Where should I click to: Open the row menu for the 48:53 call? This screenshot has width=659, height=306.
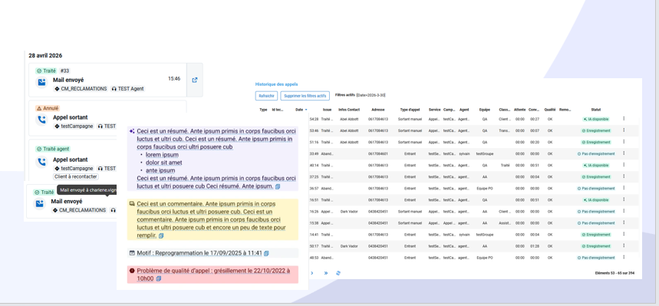(624, 257)
